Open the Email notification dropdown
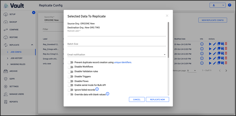The height and width of the screenshot is (116, 236). [x=164, y=55]
